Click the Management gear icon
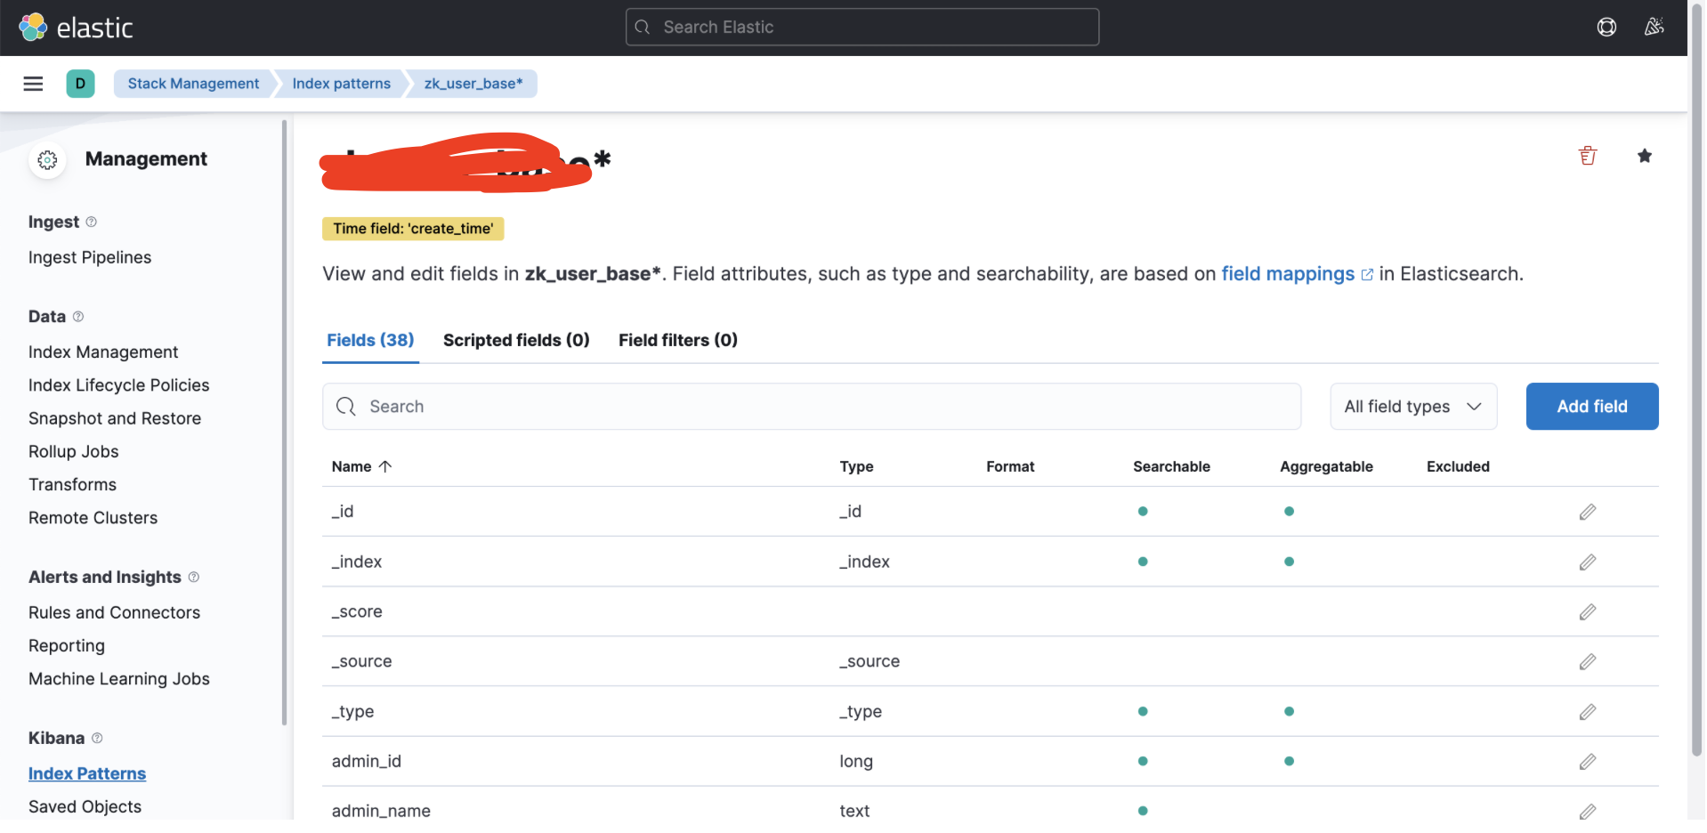The height and width of the screenshot is (833, 1707). 47,159
